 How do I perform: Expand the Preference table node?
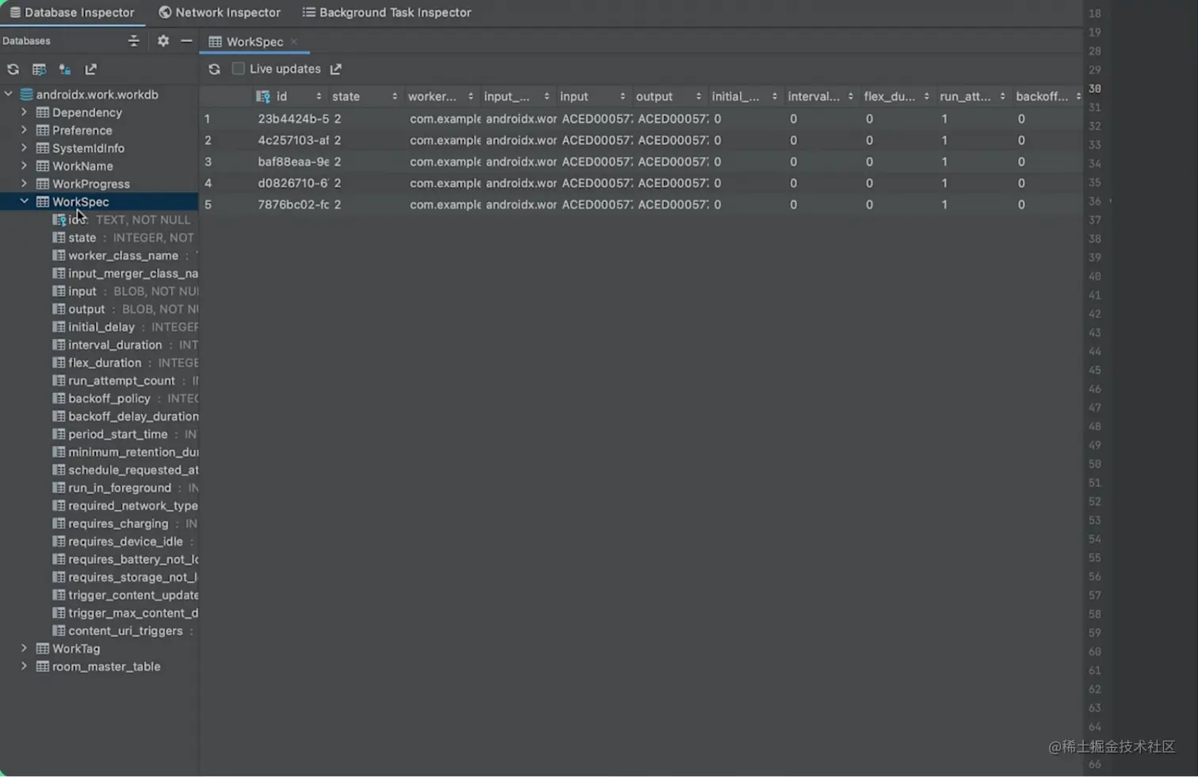tap(24, 130)
